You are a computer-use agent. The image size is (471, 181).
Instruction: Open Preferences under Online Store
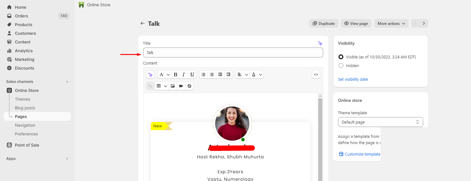[x=26, y=134]
